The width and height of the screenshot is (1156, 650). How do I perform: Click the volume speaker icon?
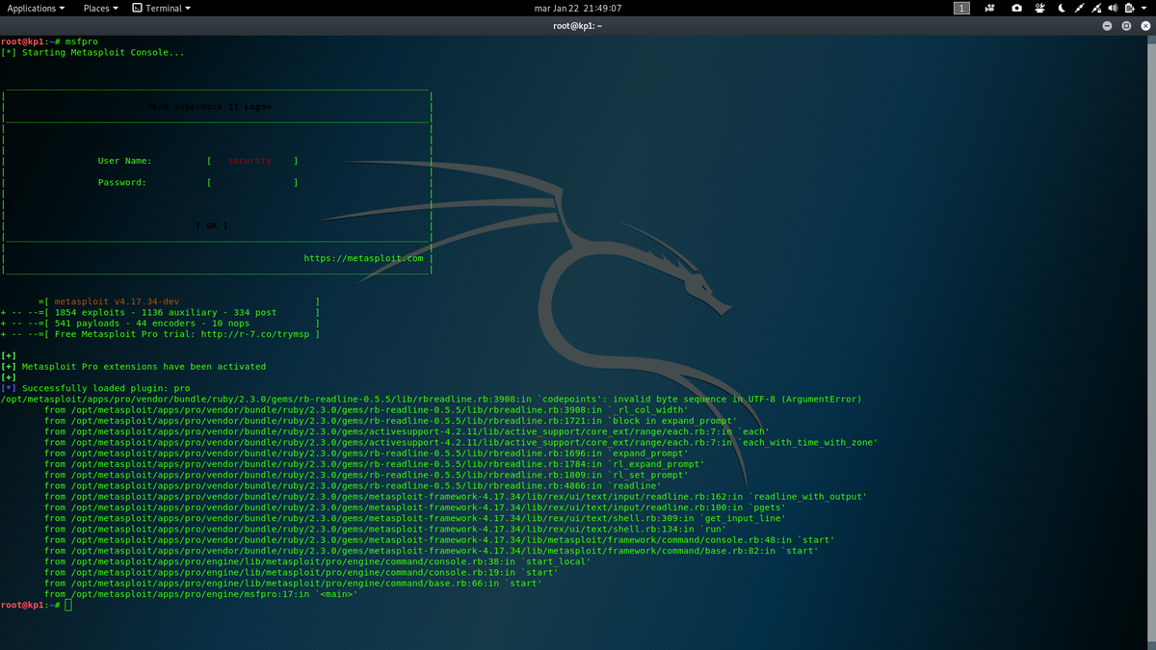(x=1113, y=8)
